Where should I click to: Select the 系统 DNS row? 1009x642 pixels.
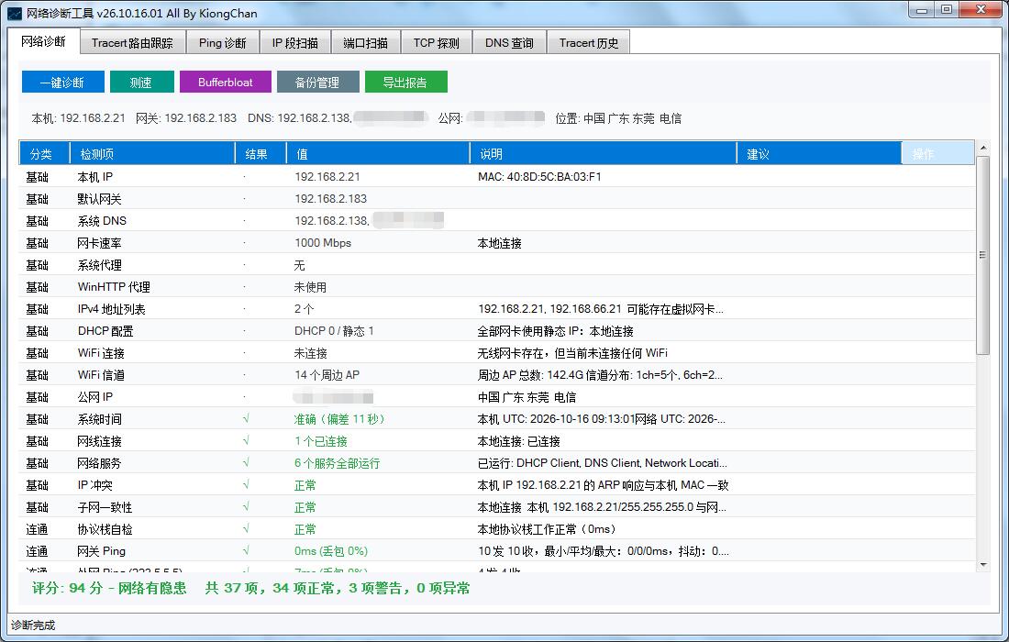point(497,221)
